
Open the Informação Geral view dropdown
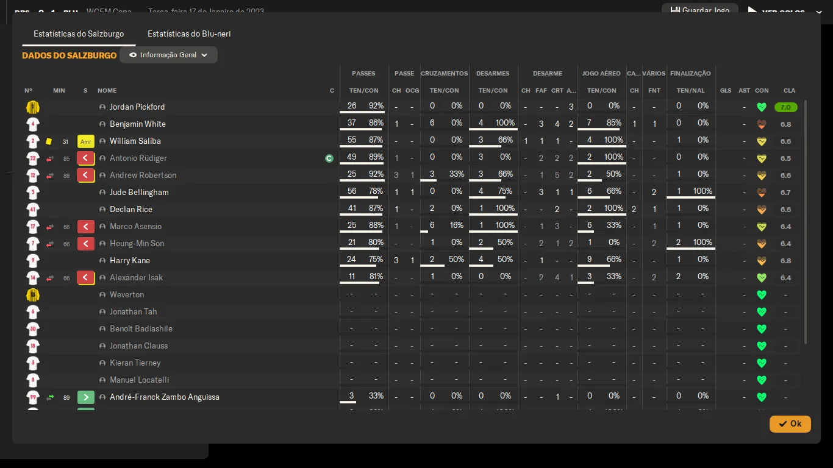(x=168, y=55)
